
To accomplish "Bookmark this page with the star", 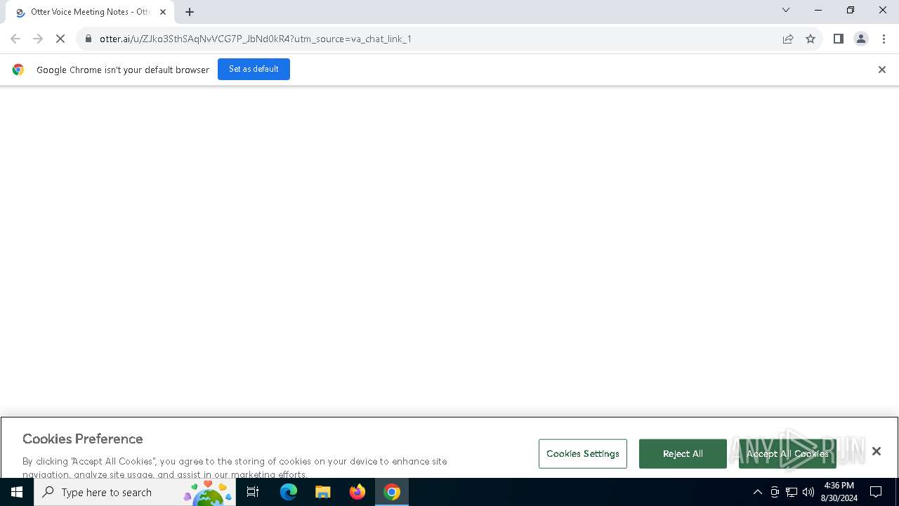I will [811, 39].
